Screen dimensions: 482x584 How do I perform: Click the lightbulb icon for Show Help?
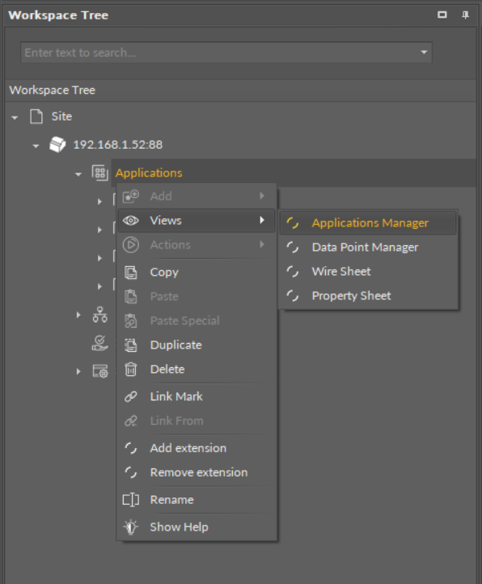click(x=131, y=527)
